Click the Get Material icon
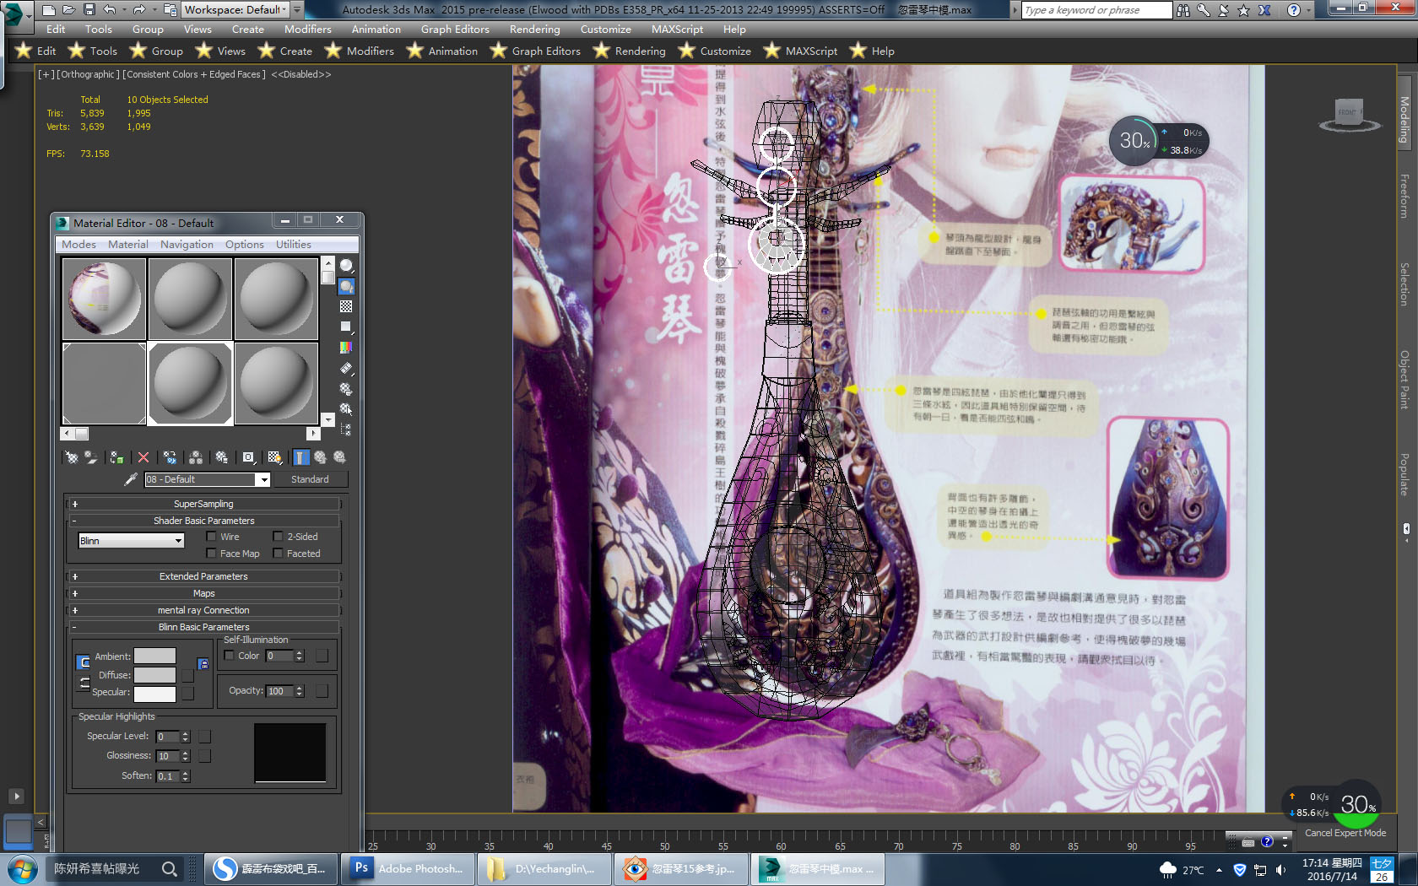This screenshot has width=1418, height=886. pos(72,457)
